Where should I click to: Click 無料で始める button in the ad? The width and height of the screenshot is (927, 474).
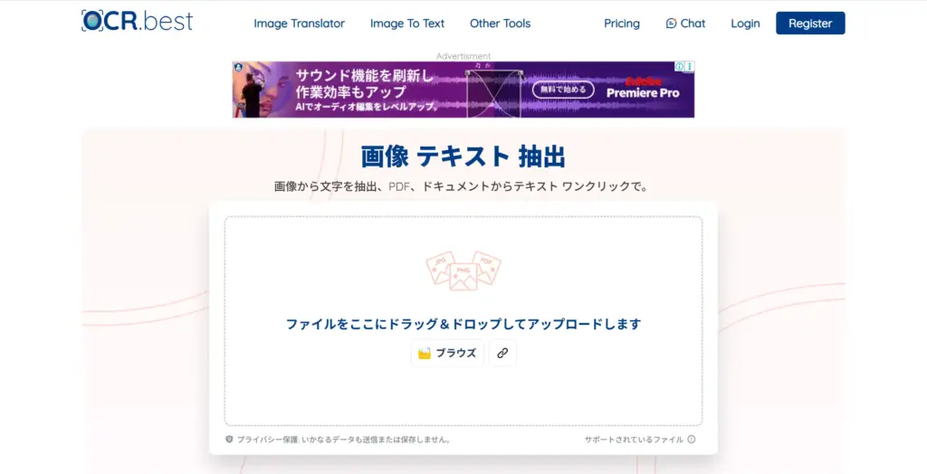(x=562, y=90)
